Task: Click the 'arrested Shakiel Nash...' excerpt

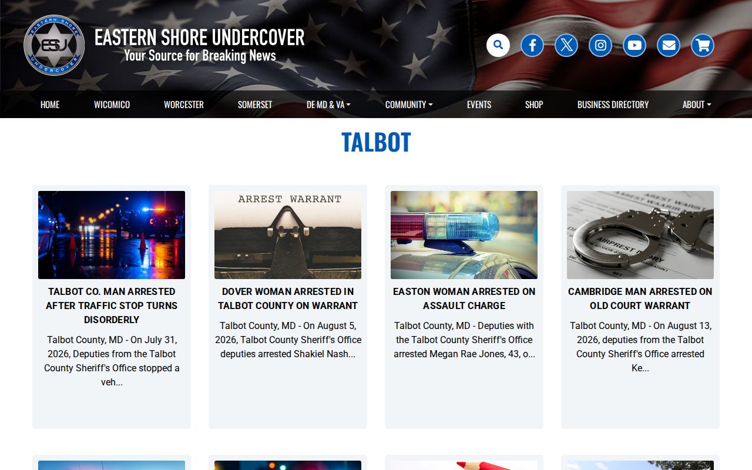Action: [x=288, y=340]
